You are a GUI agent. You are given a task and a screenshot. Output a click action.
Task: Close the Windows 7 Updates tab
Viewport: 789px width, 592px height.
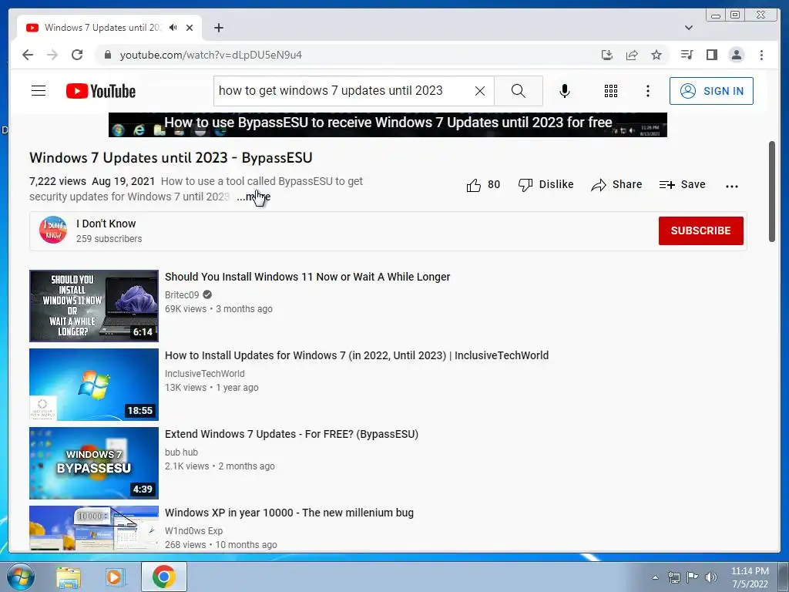tap(190, 28)
